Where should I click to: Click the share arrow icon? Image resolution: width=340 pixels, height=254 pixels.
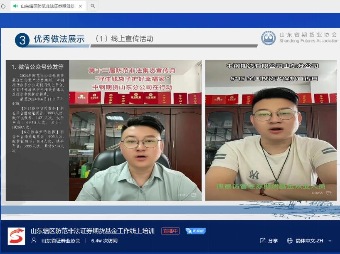point(263,241)
